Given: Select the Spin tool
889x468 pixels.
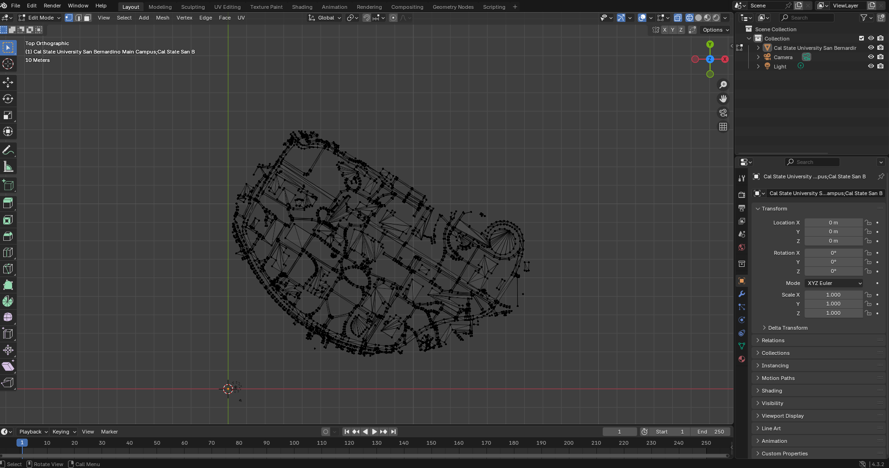Looking at the screenshot, I should (8, 301).
